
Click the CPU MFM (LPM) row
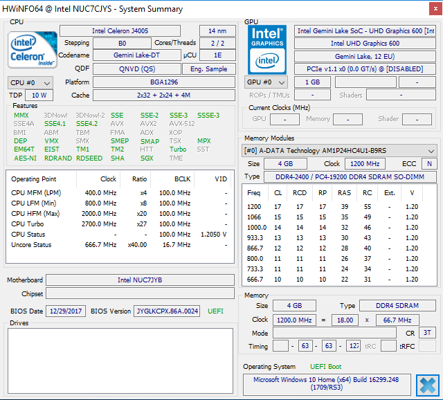(118, 193)
